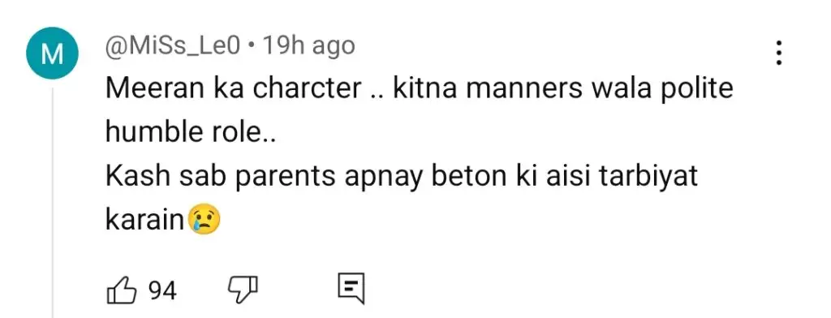Open the @MiSs_Le0 channel link
The height and width of the screenshot is (318, 831).
click(173, 46)
